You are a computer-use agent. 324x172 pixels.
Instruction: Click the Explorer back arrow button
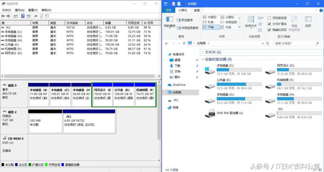167,43
